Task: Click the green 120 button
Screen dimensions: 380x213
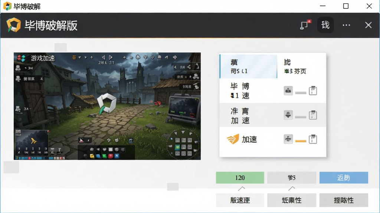Action: pyautogui.click(x=240, y=178)
